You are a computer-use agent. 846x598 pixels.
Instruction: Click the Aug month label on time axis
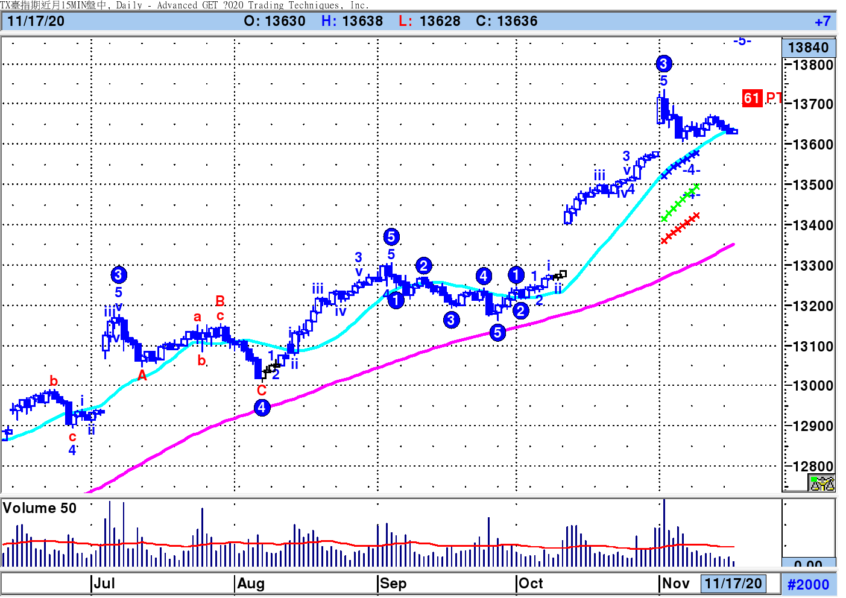click(x=251, y=584)
